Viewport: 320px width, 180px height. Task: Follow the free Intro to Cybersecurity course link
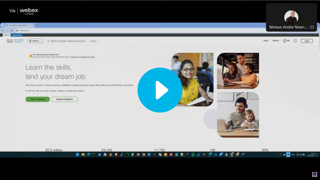(83, 57)
